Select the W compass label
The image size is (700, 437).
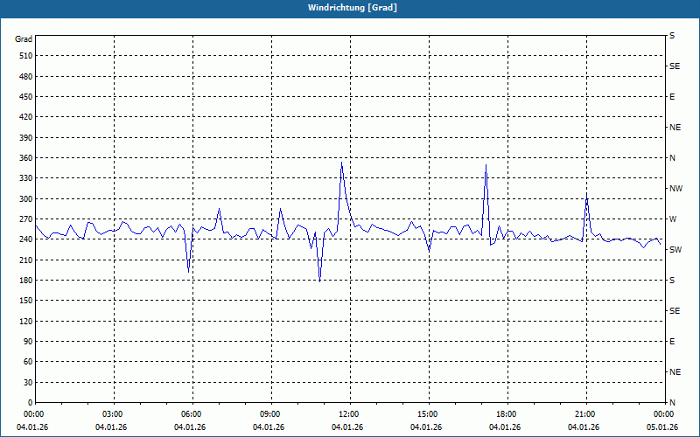[673, 219]
